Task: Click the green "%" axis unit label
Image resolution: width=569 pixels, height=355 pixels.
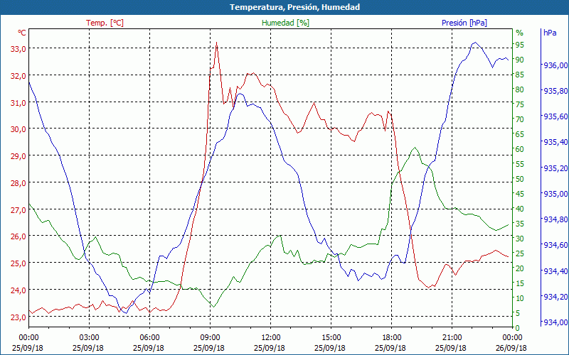Action: tap(520, 33)
